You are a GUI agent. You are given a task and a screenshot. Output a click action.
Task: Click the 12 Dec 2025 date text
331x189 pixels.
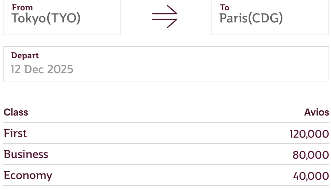pos(42,69)
